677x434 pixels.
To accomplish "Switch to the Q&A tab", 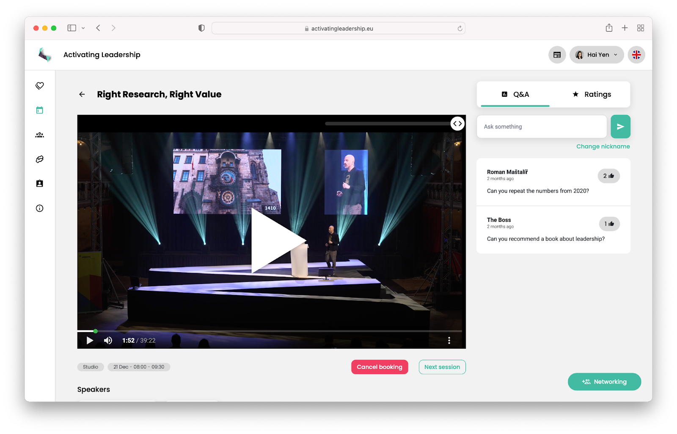I will click(x=515, y=94).
